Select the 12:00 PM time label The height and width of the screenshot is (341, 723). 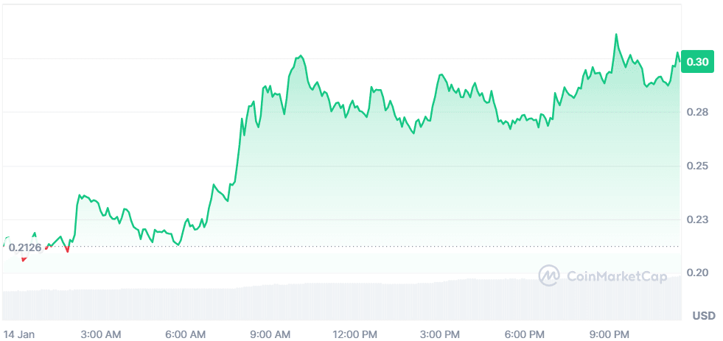click(x=356, y=334)
